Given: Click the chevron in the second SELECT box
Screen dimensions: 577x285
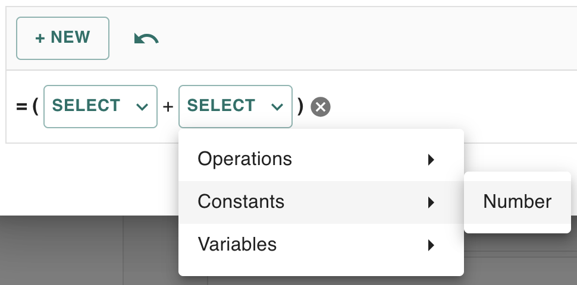Looking at the screenshot, I should [x=277, y=107].
